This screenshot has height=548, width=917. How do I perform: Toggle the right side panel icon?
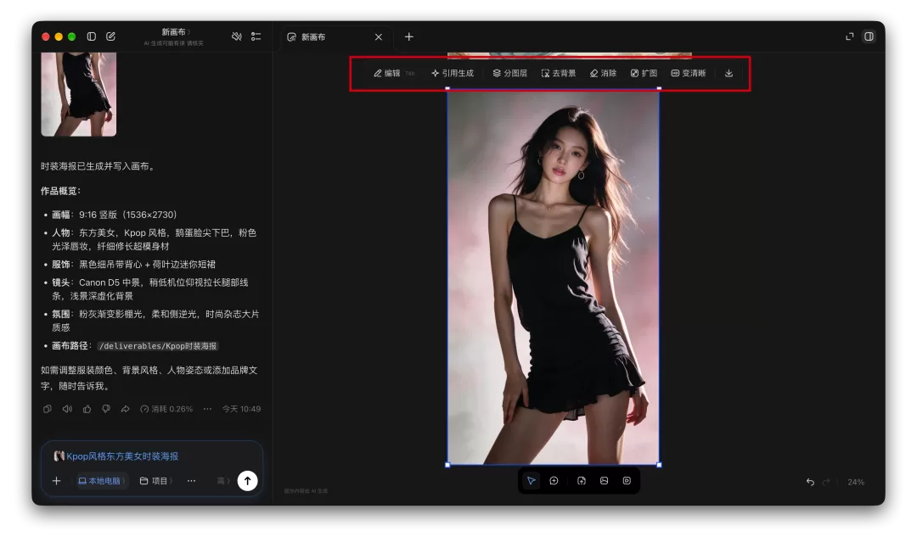pos(869,36)
